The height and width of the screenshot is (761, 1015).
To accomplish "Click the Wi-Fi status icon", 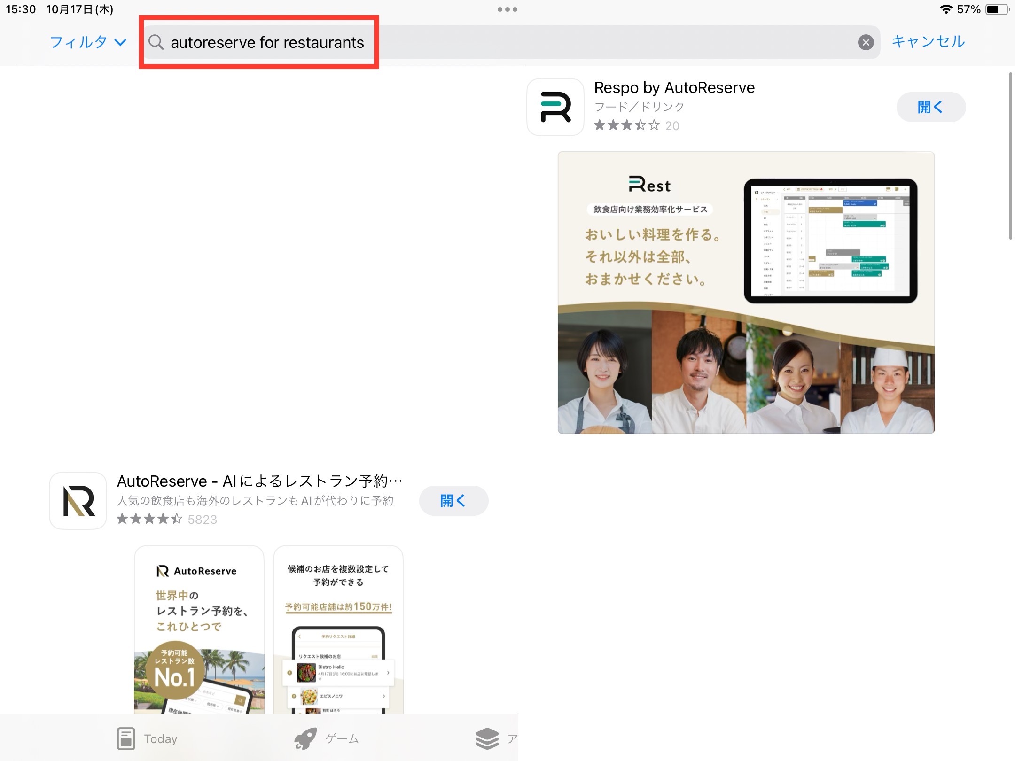I will [x=945, y=9].
